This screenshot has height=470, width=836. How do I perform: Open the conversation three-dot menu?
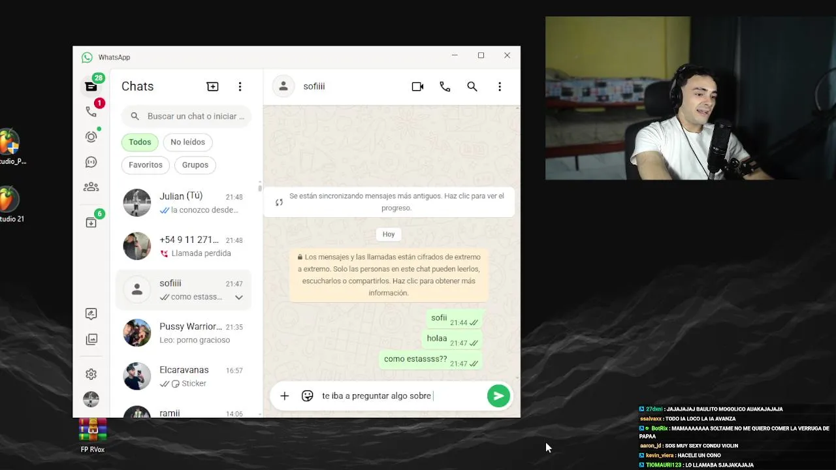click(x=500, y=86)
